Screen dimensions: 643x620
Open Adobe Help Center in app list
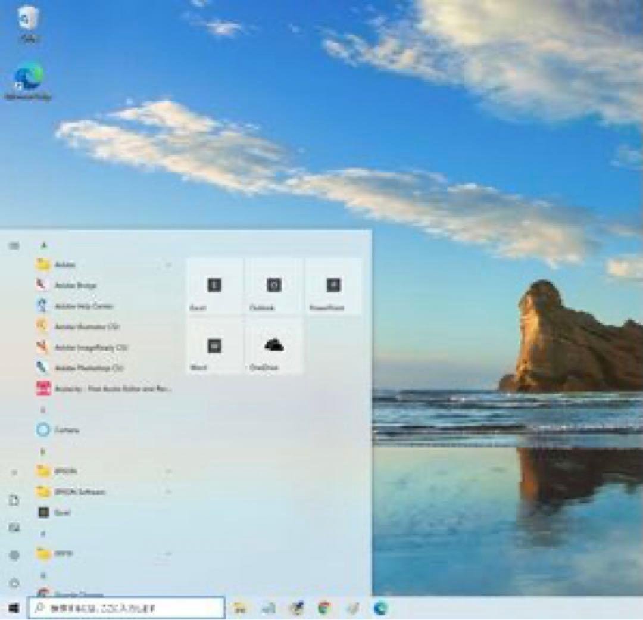105,306
